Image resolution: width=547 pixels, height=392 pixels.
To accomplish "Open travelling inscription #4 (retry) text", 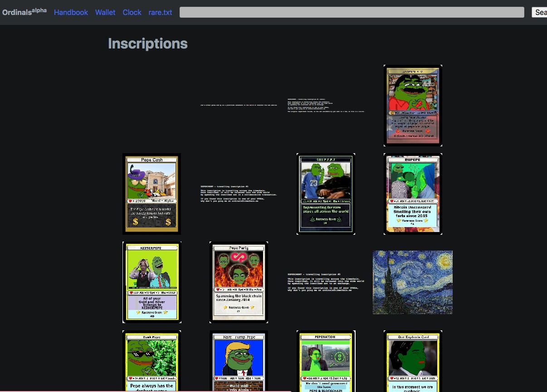I will 326,105.
